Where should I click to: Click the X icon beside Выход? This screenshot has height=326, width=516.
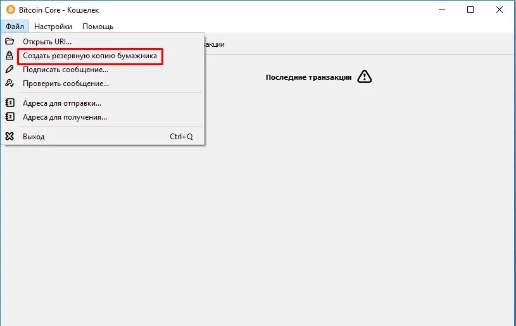(x=9, y=136)
